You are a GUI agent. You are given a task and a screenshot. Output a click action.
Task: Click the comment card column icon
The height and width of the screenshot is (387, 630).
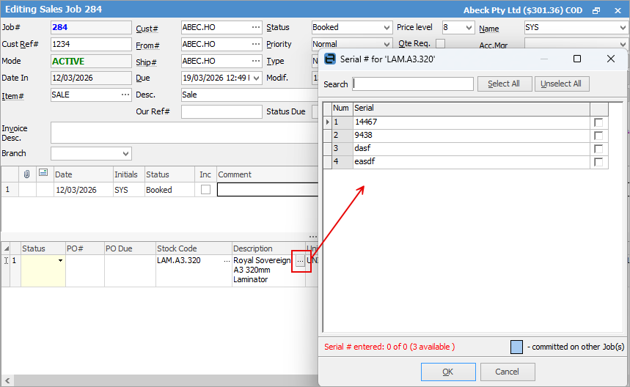[43, 173]
